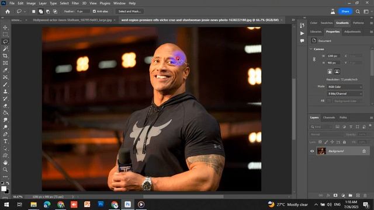374x210 pixels.
Task: Select the Pen tool
Action: (5, 134)
